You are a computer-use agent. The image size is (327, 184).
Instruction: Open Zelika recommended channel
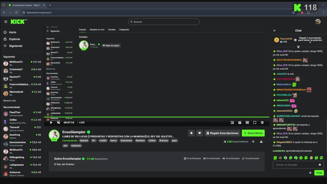(22, 121)
